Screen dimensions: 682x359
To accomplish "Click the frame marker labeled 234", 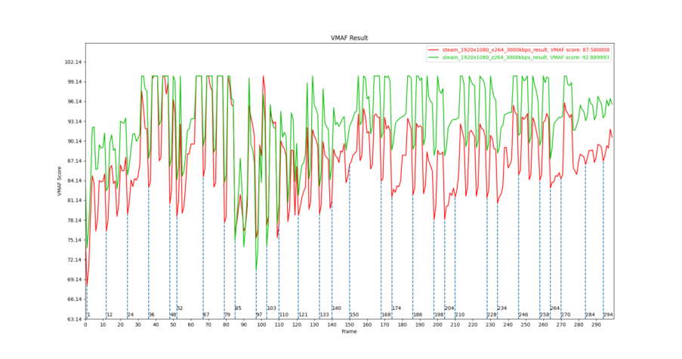I will click(501, 308).
